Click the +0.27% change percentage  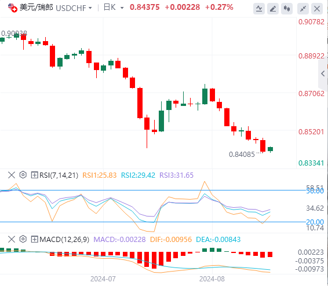219,8
